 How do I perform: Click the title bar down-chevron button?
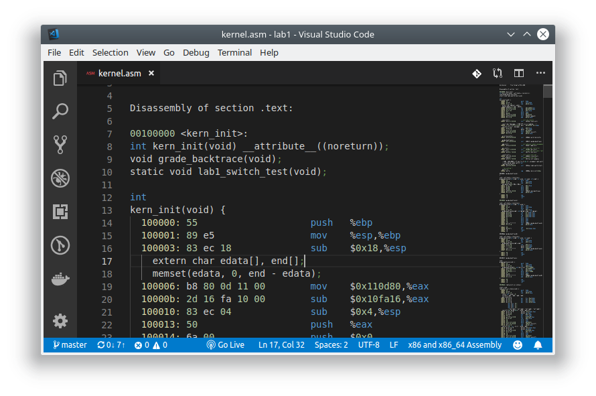[511, 34]
